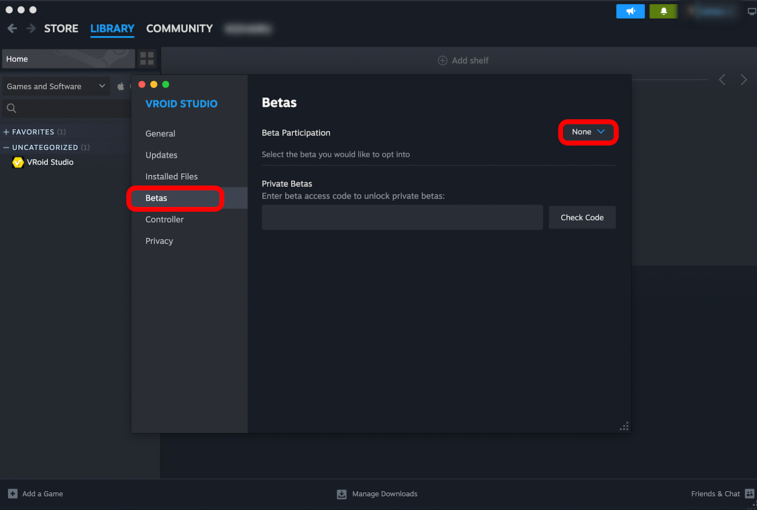This screenshot has height=510, width=757.
Task: Show next shelf items chevron
Action: 744,79
